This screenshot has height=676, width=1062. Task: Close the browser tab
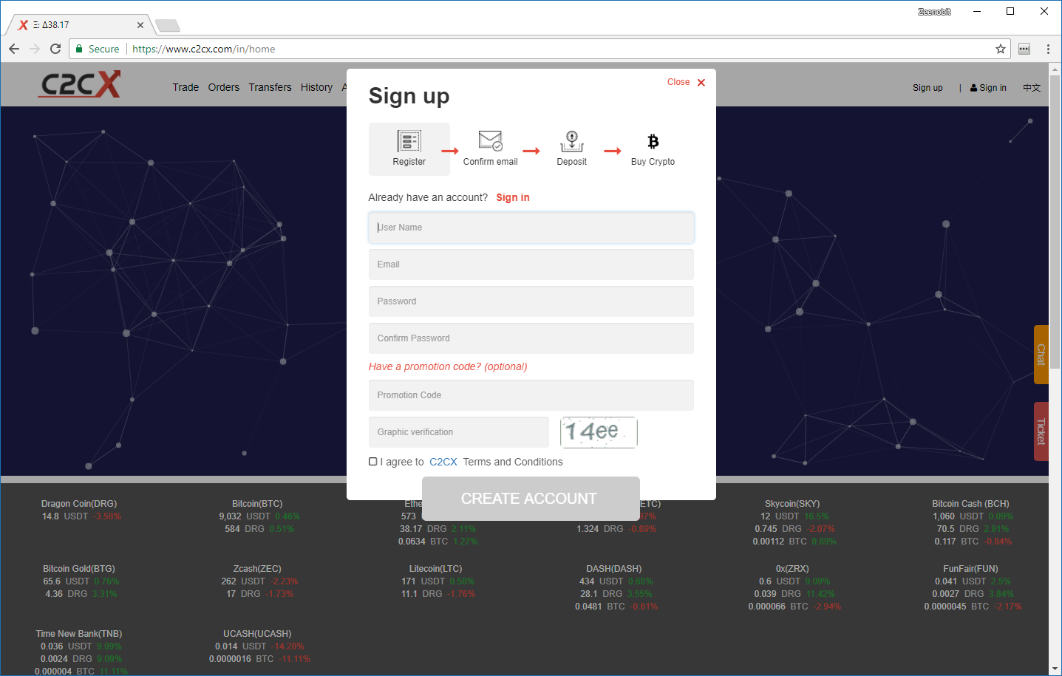coord(140,25)
